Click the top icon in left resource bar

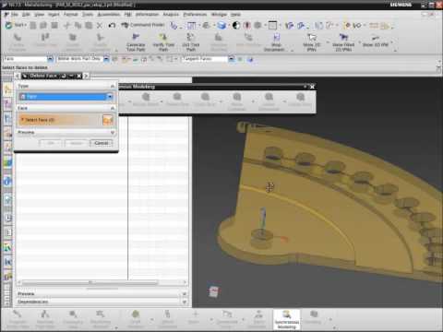click(7, 89)
